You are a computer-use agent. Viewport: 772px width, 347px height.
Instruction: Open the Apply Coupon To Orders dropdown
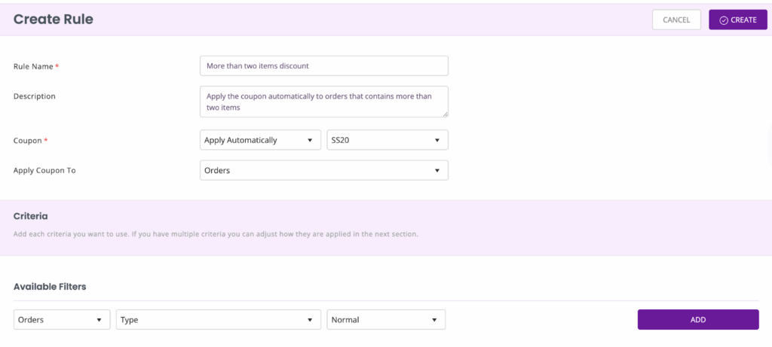click(324, 171)
